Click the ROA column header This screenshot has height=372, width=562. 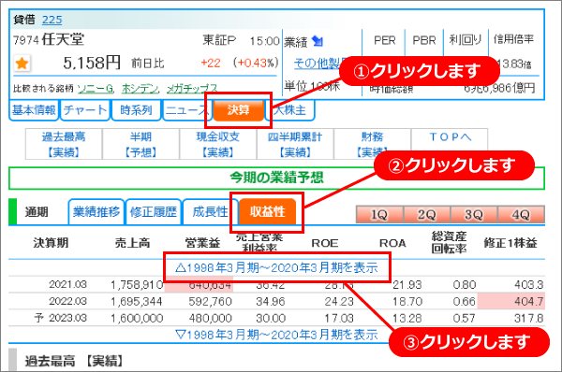tap(392, 243)
